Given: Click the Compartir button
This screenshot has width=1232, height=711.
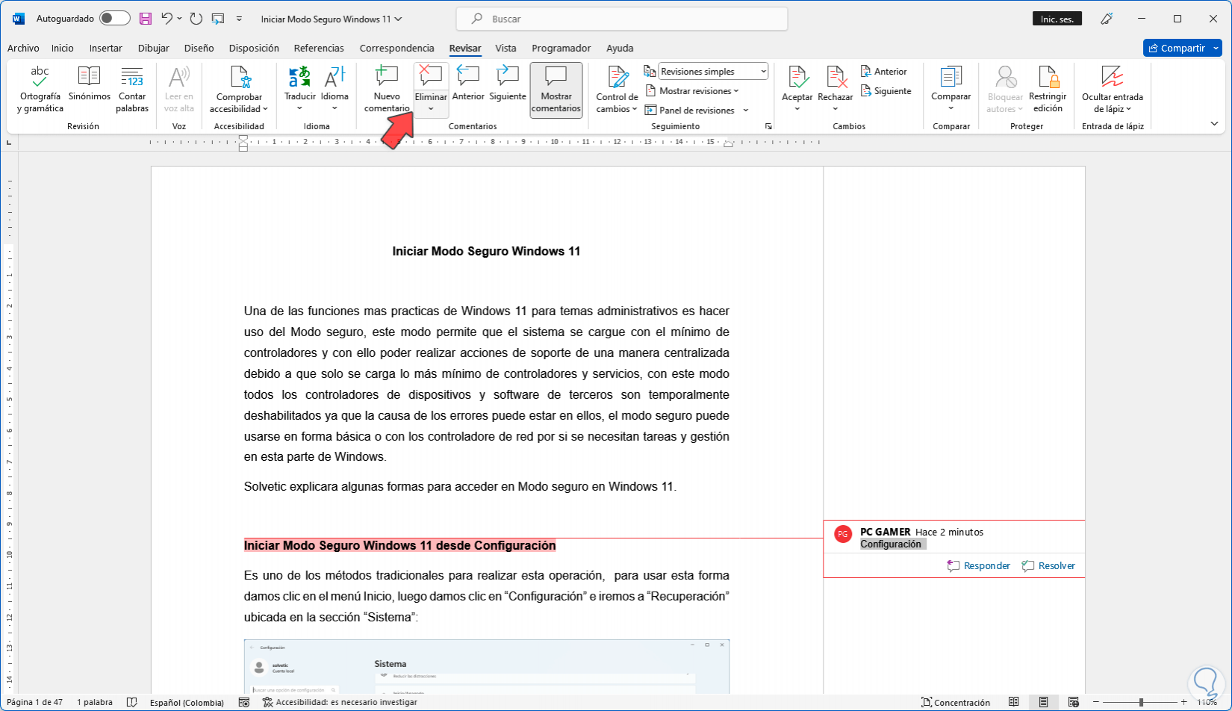Looking at the screenshot, I should [x=1175, y=48].
